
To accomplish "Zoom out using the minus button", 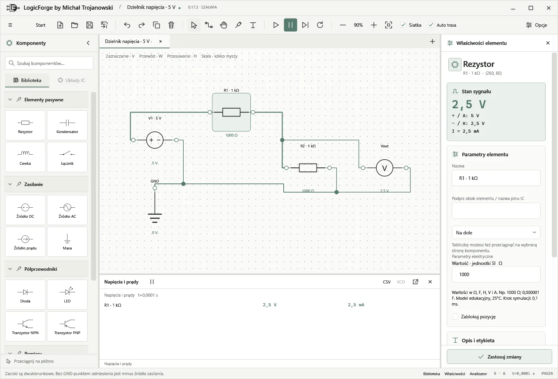I will (x=343, y=25).
